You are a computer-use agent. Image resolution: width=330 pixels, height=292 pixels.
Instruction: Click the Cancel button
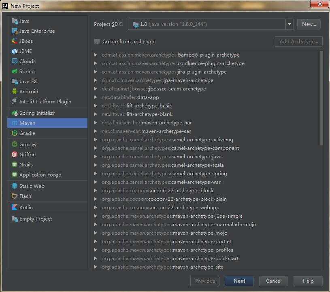point(274,281)
